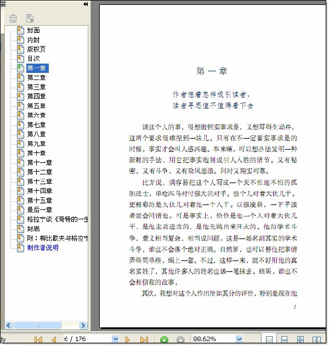The height and width of the screenshot is (346, 329).
Task: Jump to 第六章 bookmark
Action: pyautogui.click(x=36, y=115)
